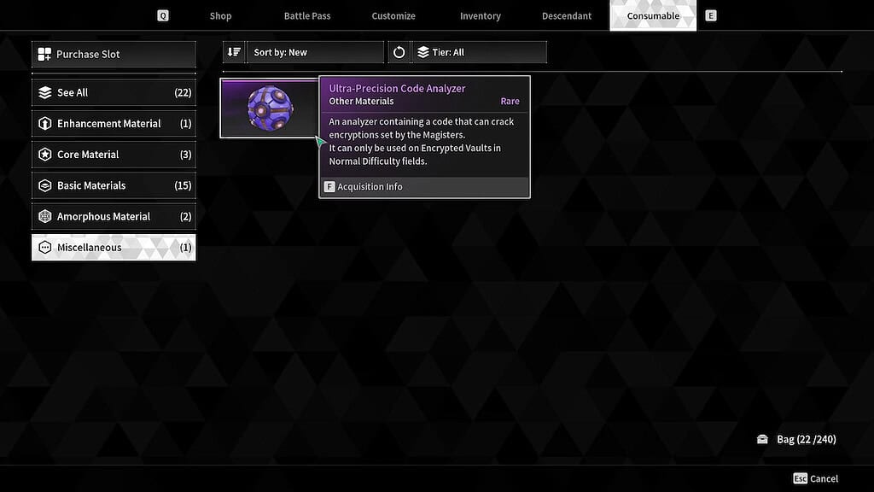Click the Purchase Slot button
This screenshot has height=492, width=874.
click(x=114, y=54)
